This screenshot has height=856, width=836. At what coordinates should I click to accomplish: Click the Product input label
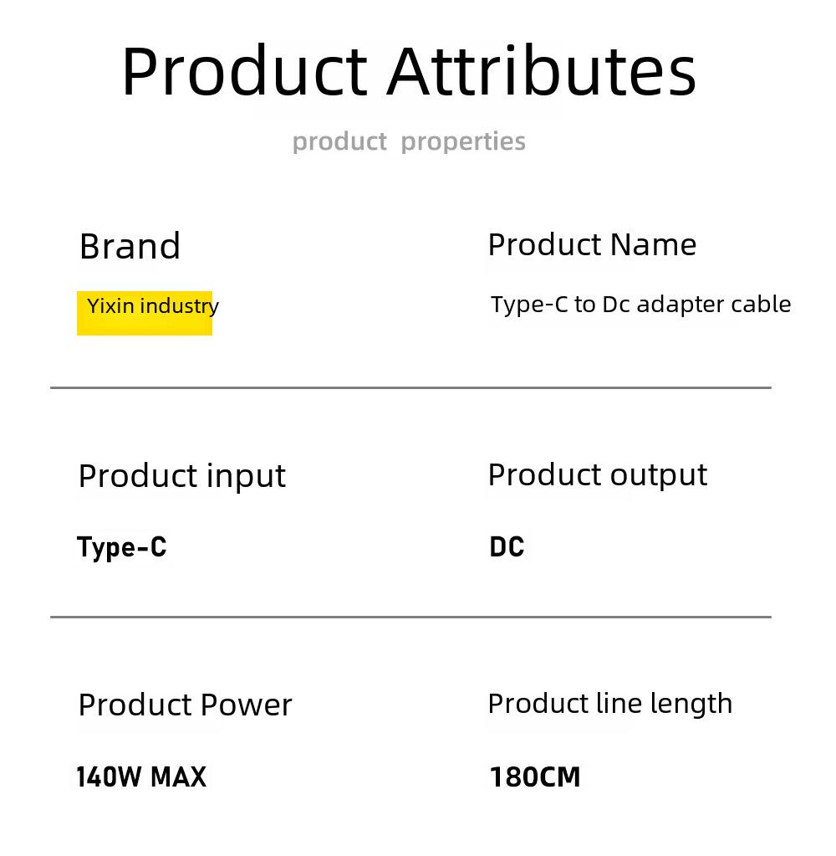pyautogui.click(x=182, y=477)
